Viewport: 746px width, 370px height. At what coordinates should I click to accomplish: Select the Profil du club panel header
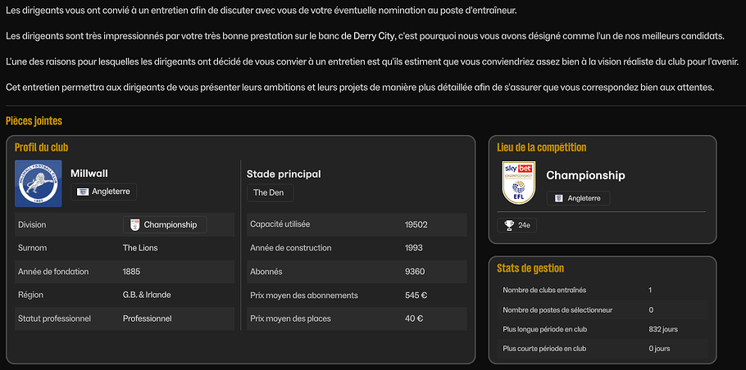coord(42,147)
